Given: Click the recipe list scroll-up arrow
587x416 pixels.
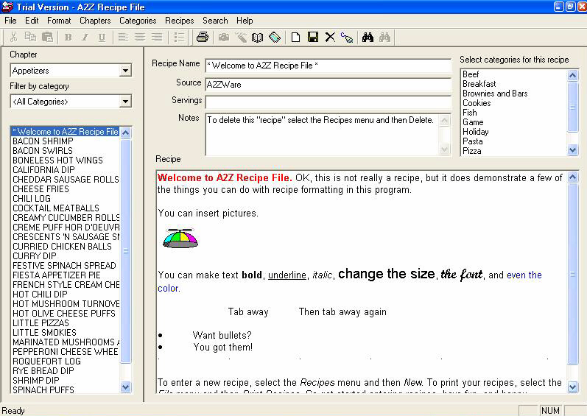Looking at the screenshot, I should [x=126, y=133].
